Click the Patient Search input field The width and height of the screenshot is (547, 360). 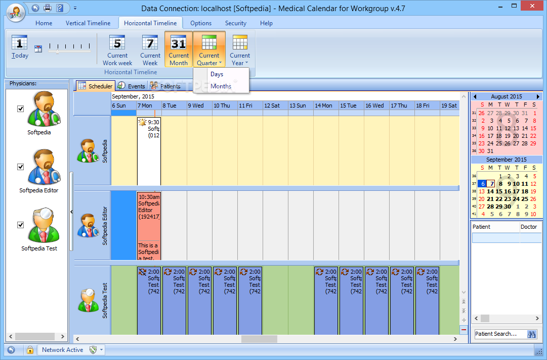point(500,334)
